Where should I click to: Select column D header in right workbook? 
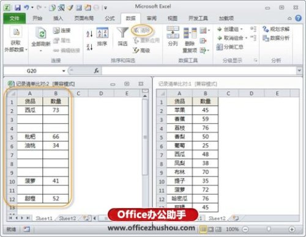(x=252, y=94)
